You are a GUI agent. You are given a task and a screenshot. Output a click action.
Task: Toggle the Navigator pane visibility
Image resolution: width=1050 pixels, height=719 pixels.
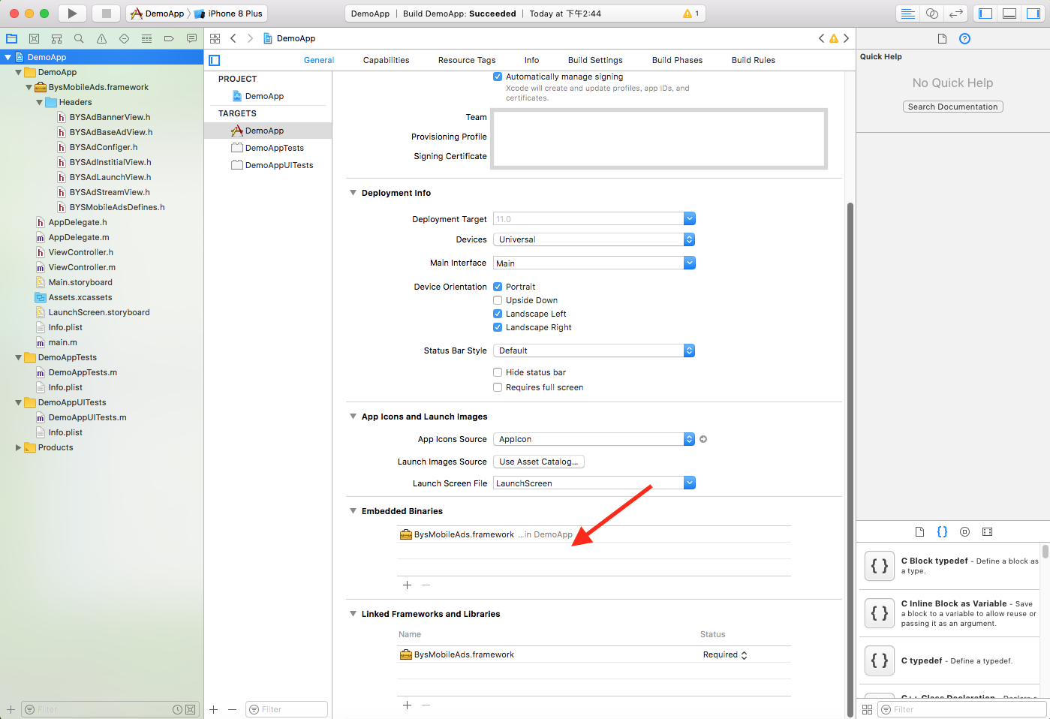click(x=985, y=14)
